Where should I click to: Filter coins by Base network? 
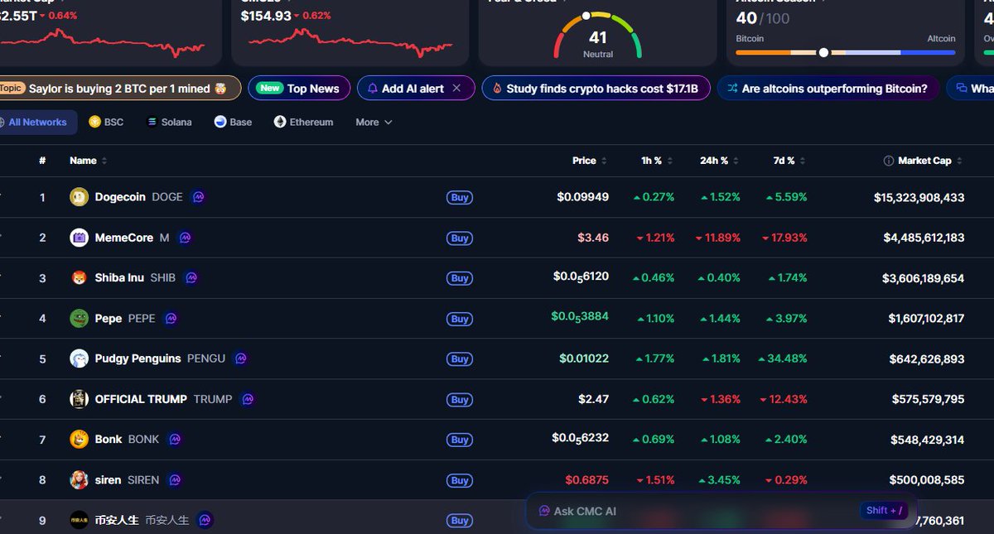coord(233,122)
